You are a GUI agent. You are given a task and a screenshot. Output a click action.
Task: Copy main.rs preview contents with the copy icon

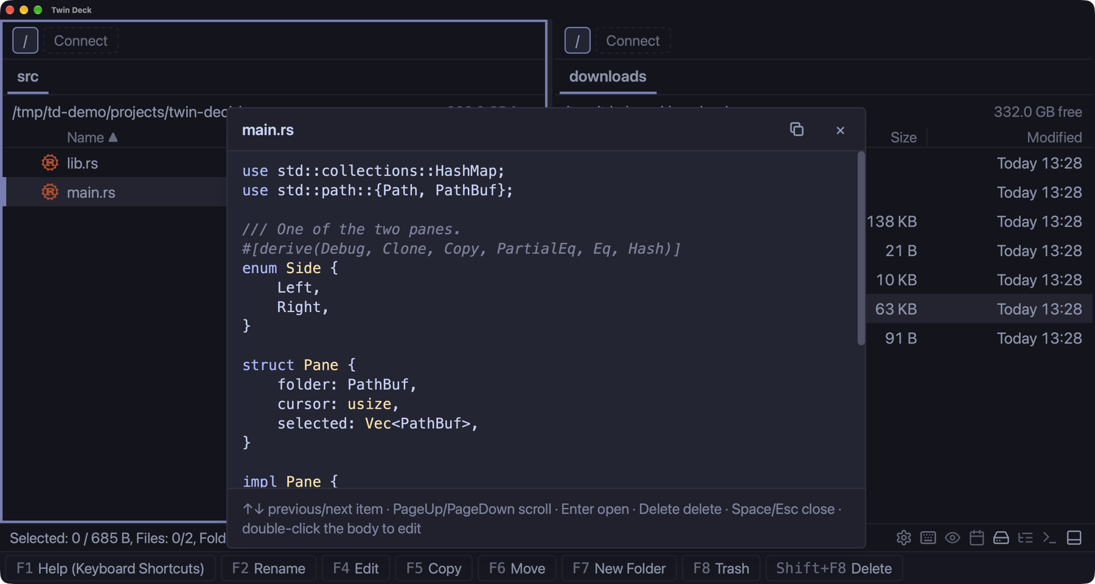pyautogui.click(x=796, y=130)
